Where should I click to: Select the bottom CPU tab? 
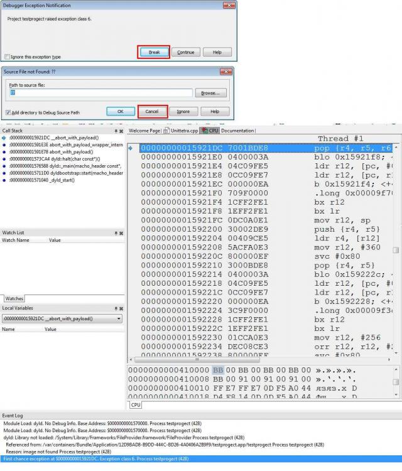coord(136,405)
